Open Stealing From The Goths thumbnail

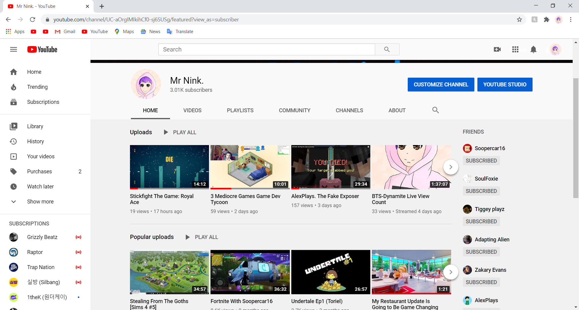coord(169,272)
